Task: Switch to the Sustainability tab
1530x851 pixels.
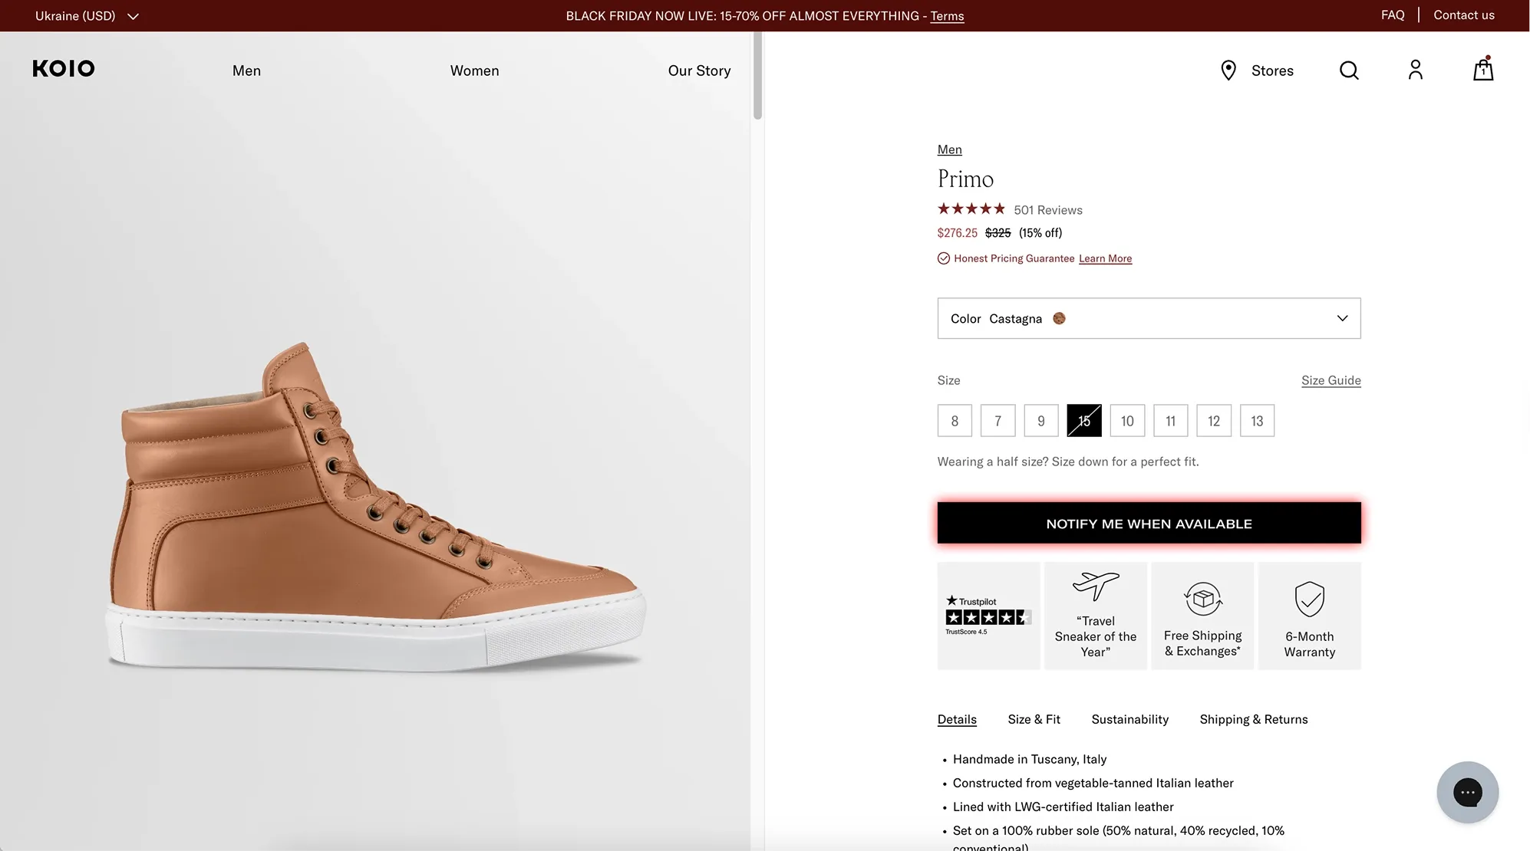Action: (1129, 719)
